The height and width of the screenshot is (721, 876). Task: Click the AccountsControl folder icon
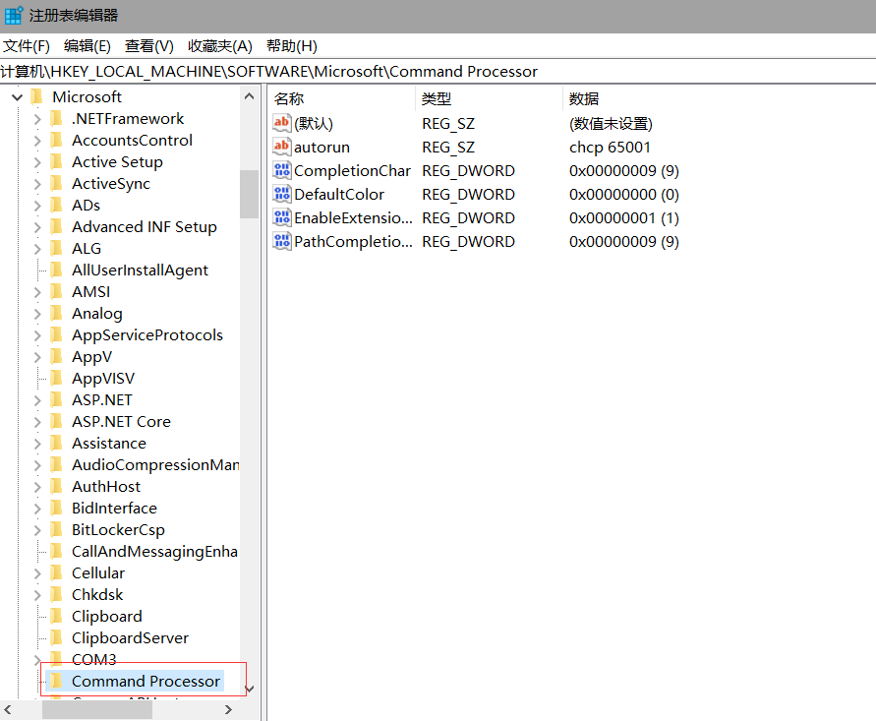tap(56, 141)
